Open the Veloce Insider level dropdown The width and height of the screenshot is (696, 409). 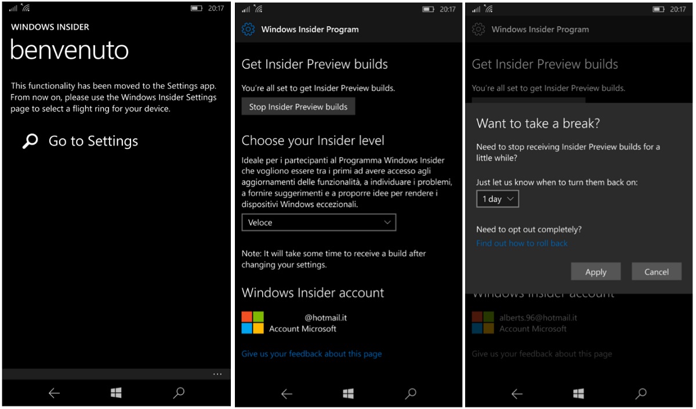(x=319, y=222)
